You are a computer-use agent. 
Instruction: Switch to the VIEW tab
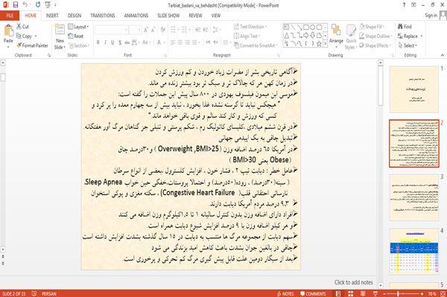pos(216,16)
